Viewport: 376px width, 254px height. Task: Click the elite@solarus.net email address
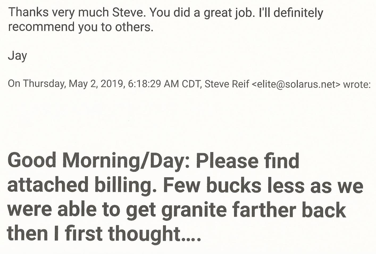295,84
